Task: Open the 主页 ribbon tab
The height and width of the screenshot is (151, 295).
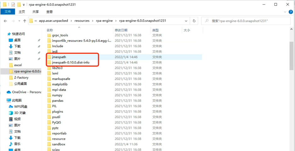Action: pyautogui.click(x=22, y=12)
